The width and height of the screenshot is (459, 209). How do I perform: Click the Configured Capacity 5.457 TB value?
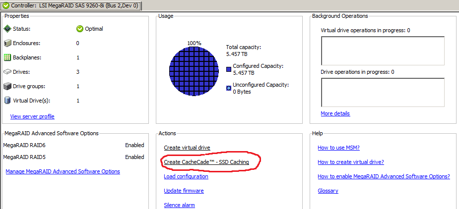pos(244,73)
